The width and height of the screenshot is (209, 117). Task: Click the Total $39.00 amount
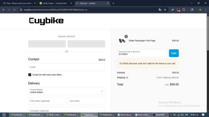[x=174, y=84]
